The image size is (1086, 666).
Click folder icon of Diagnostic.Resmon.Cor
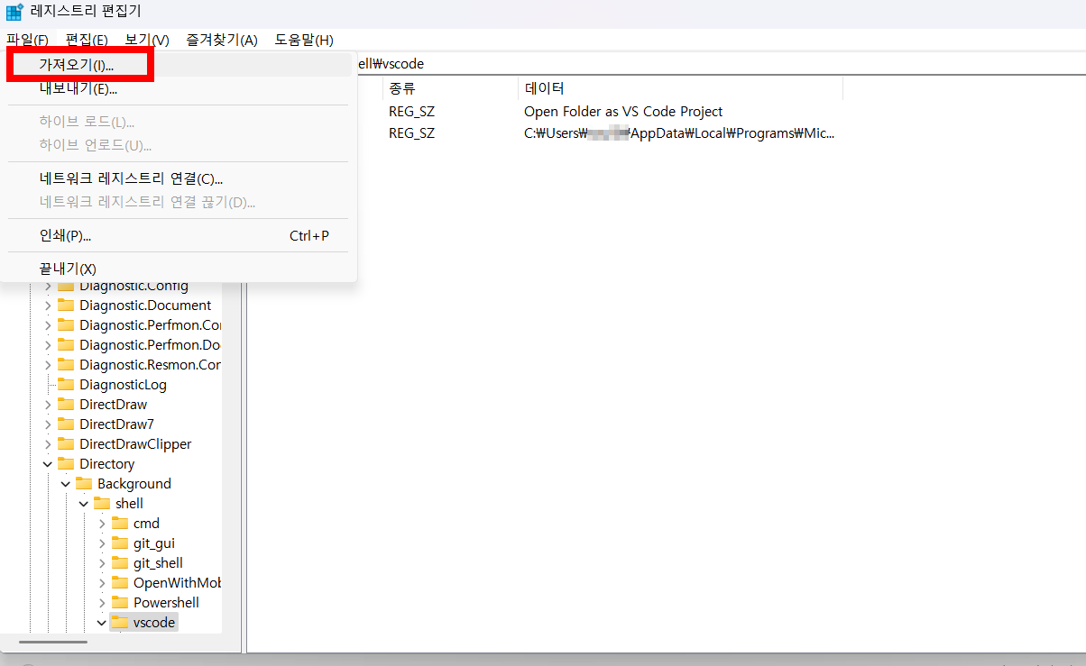[x=66, y=365]
